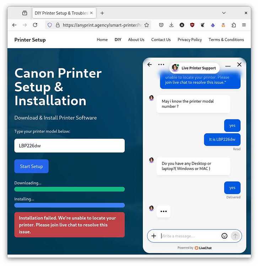The width and height of the screenshot is (258, 266).
Task: Open the Printer Setup site logo
Action: click(30, 40)
